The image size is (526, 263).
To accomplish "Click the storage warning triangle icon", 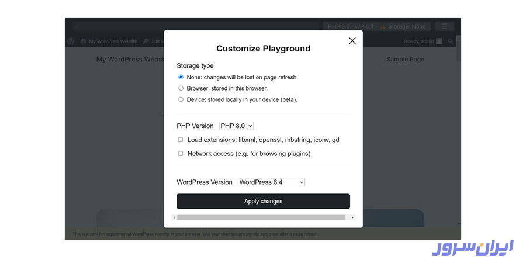I will pos(383,26).
